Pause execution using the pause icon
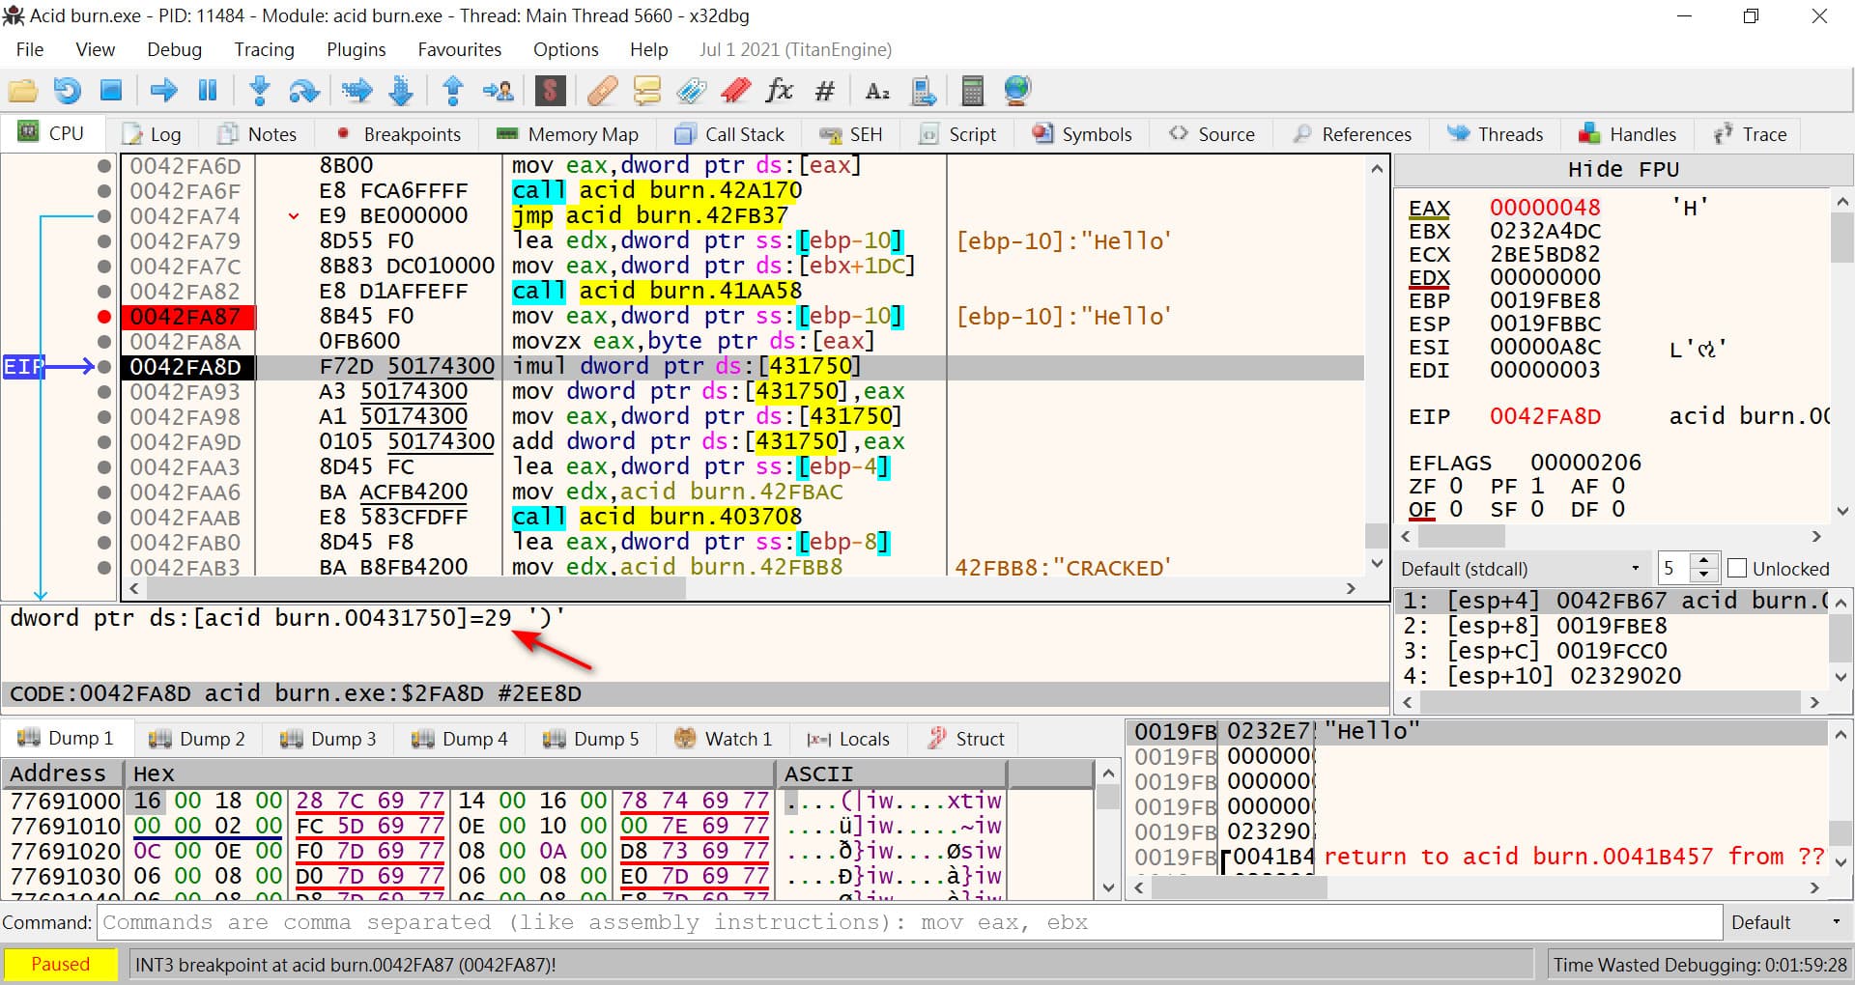This screenshot has height=985, width=1855. [x=208, y=91]
